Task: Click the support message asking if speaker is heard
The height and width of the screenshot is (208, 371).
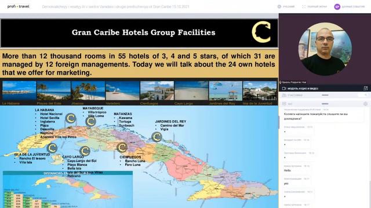Action: (315, 116)
